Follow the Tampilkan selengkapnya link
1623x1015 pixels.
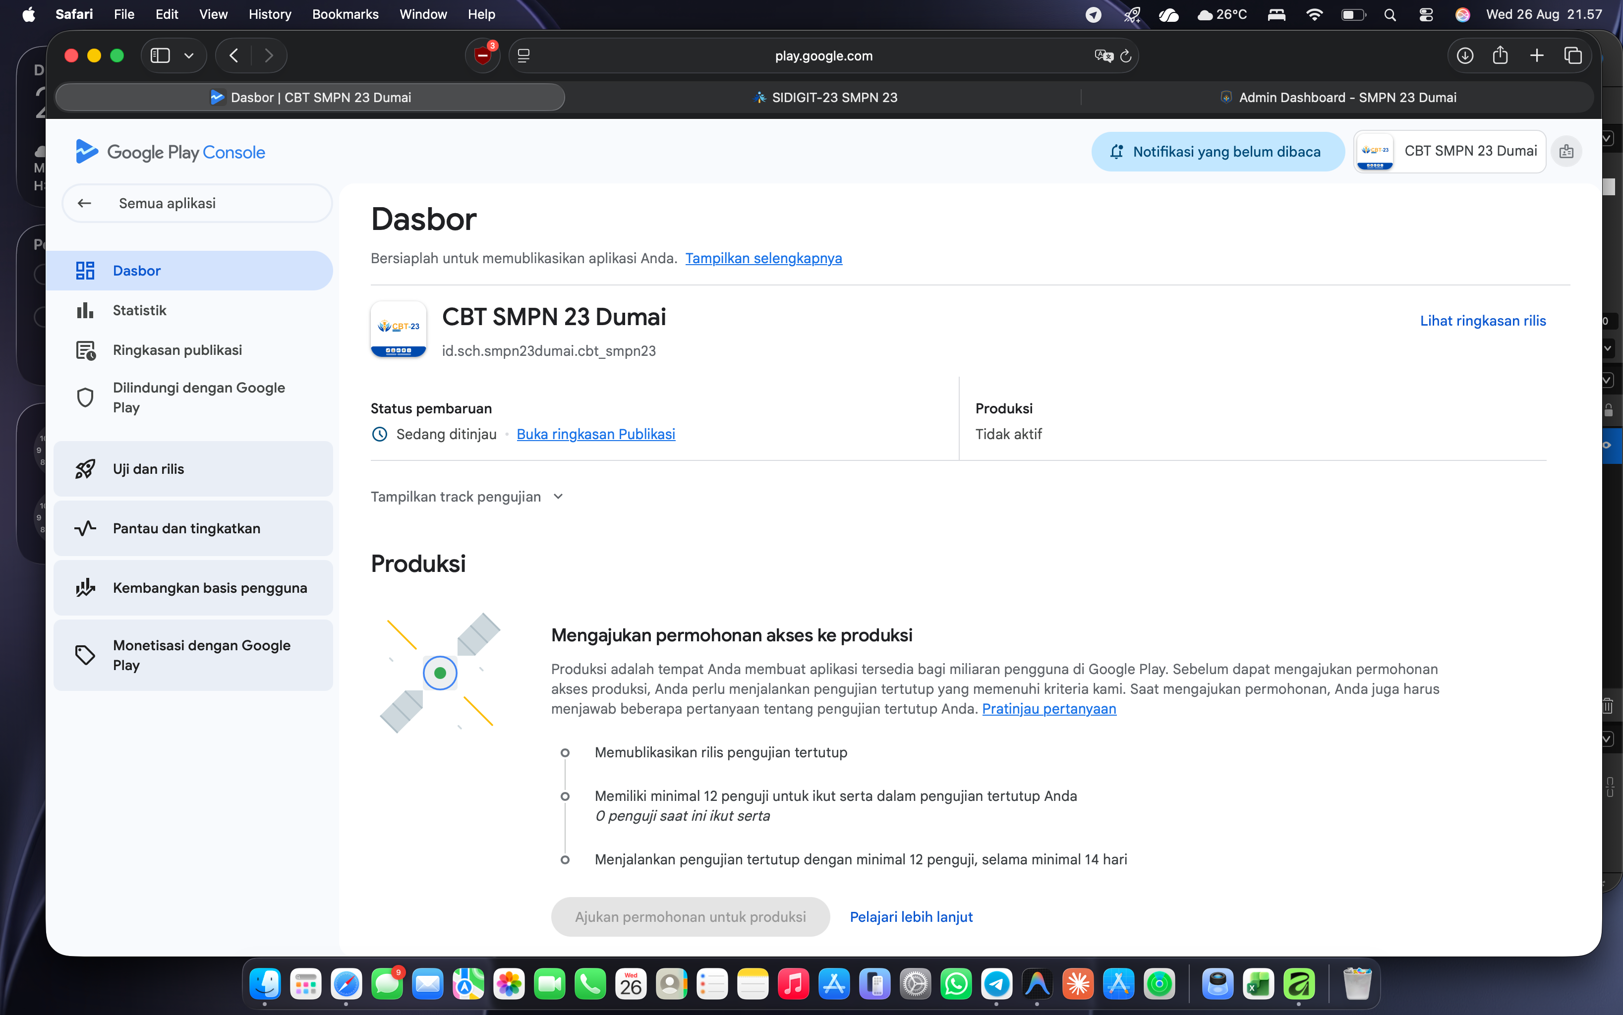click(x=763, y=258)
